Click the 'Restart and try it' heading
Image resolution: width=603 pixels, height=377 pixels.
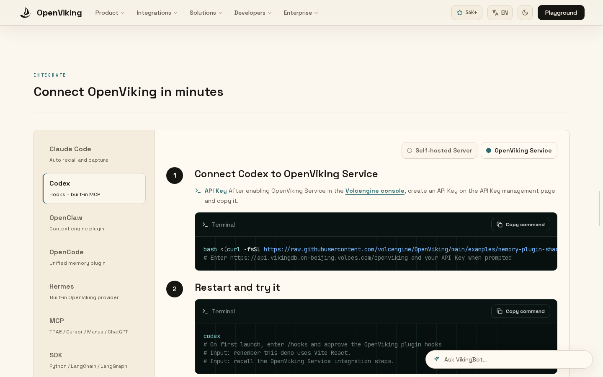coord(237,287)
